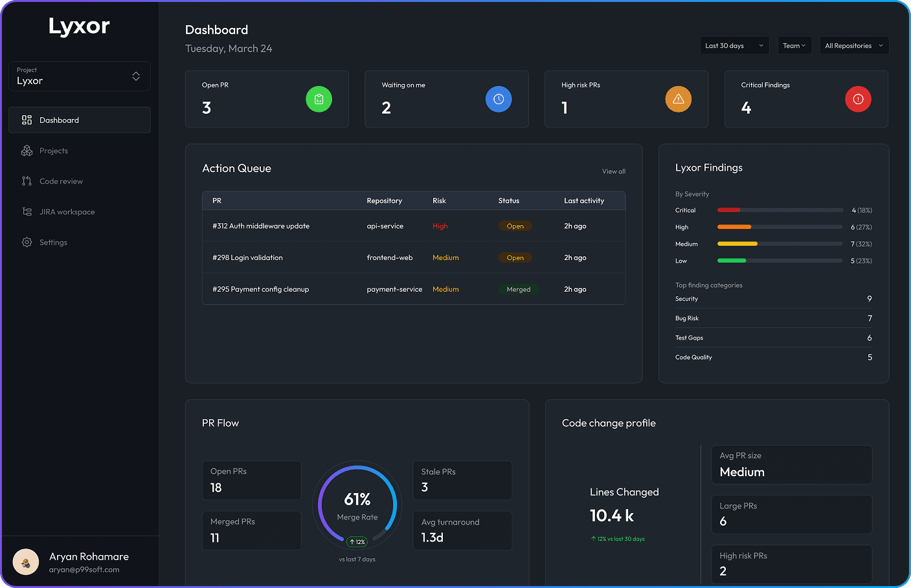911x588 pixels.
Task: Open Settings in the sidebar
Action: coord(80,242)
